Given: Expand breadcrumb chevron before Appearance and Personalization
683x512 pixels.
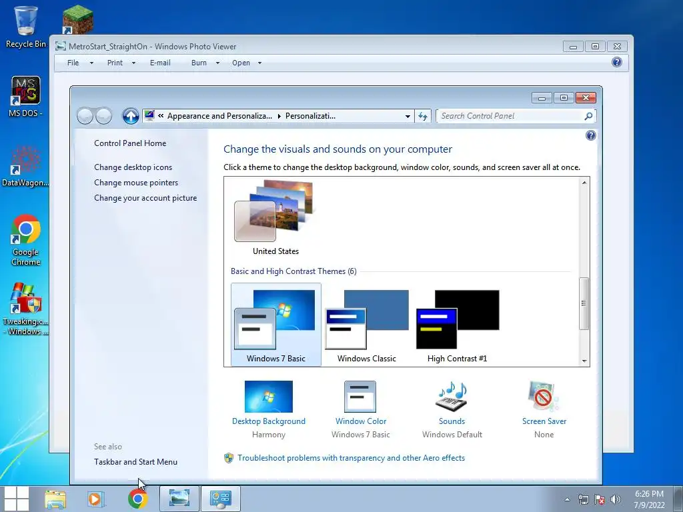Looking at the screenshot, I should click(x=161, y=116).
